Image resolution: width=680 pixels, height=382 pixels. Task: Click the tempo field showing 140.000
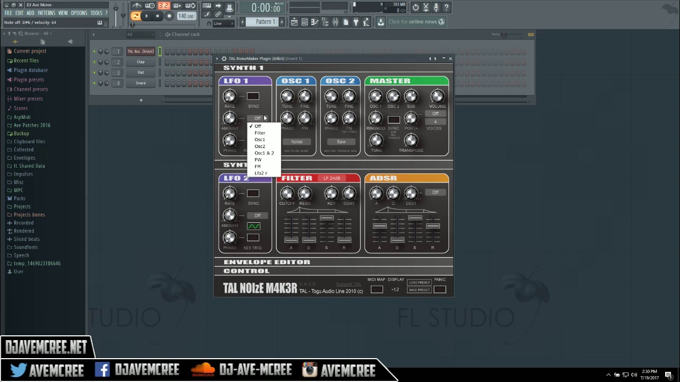click(186, 16)
